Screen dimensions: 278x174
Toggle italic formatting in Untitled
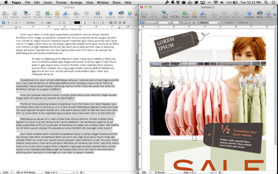pyautogui.click(x=98, y=22)
